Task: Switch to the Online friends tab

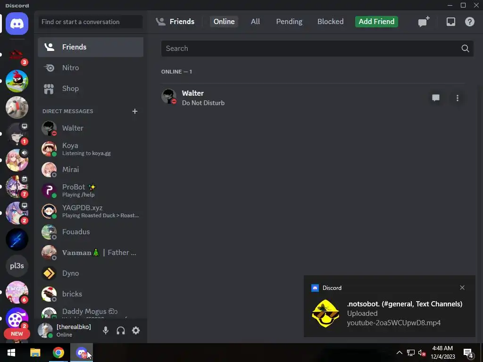Action: click(224, 22)
